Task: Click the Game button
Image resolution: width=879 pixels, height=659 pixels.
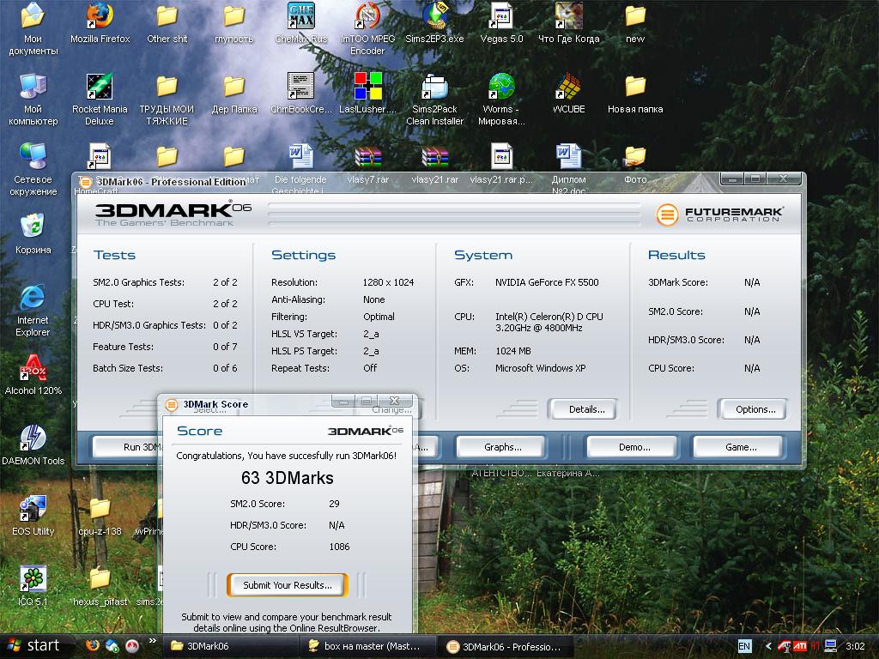Action: pyautogui.click(x=738, y=447)
